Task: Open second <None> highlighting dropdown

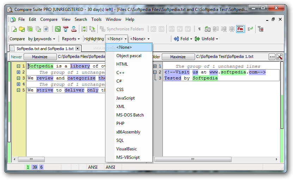Action: [x=140, y=39]
